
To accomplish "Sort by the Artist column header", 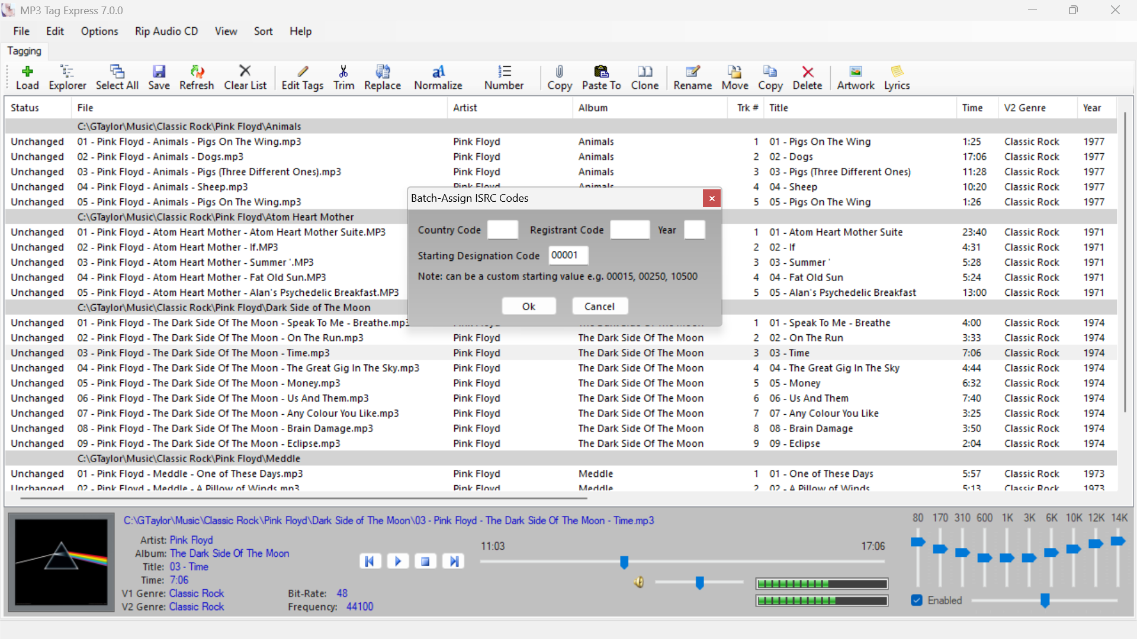I will click(510, 108).
